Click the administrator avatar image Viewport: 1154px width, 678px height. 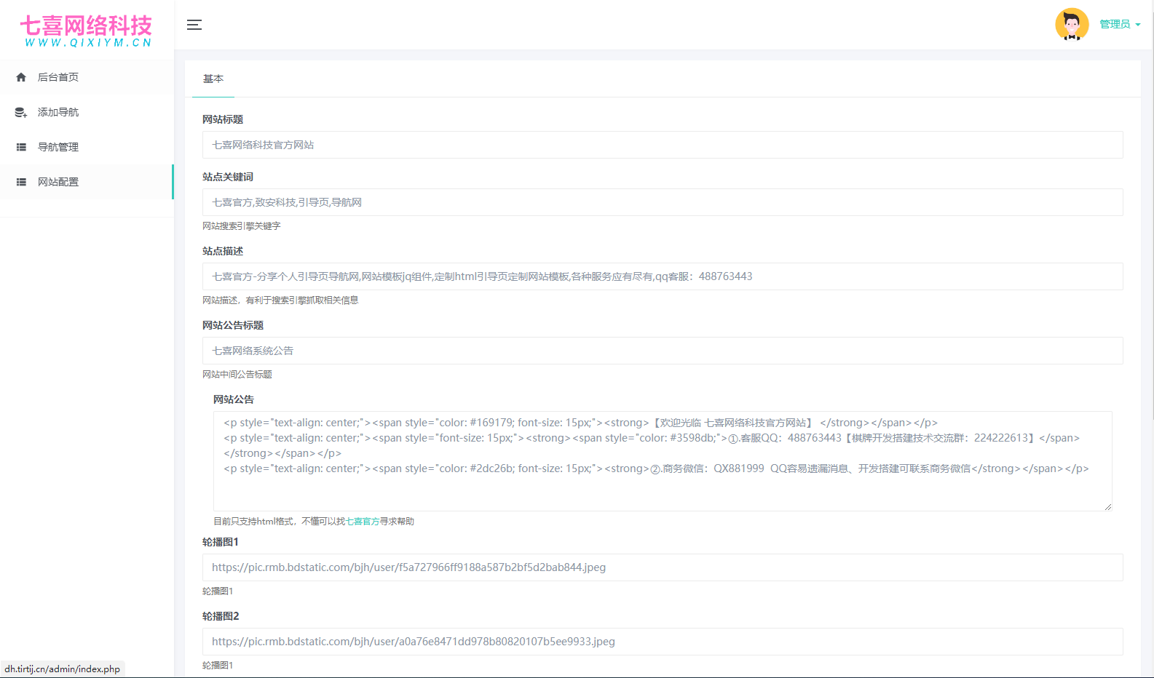[x=1071, y=25]
